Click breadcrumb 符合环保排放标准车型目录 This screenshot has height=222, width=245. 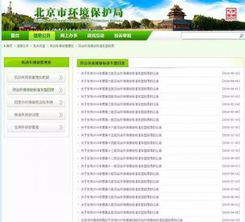coord(96,46)
